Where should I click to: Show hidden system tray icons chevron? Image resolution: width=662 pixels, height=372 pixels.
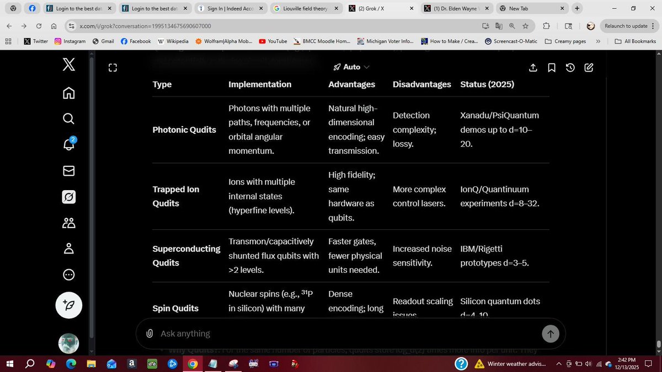tap(559, 364)
